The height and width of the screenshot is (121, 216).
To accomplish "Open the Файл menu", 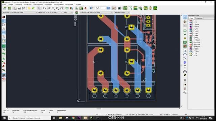I will pos(4,4).
